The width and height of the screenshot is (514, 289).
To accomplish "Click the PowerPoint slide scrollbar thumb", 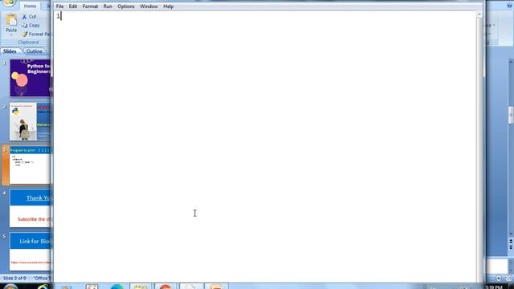I will tap(511, 116).
